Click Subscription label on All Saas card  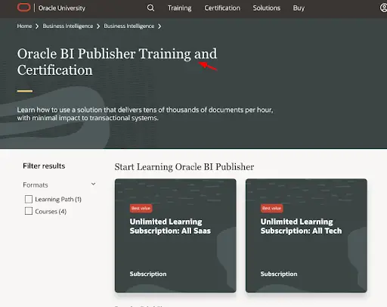(148, 274)
